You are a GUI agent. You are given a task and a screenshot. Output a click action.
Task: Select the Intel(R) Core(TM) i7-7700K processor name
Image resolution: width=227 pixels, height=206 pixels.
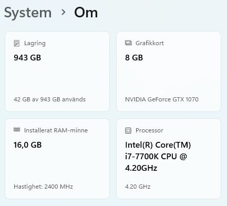click(x=158, y=157)
